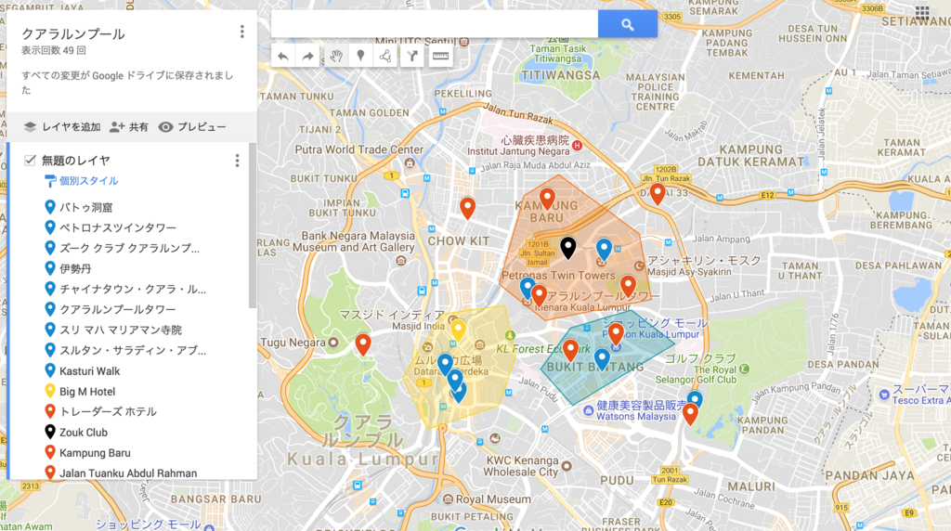Select the measure distance ruler tool
The image size is (951, 531).
(x=441, y=57)
